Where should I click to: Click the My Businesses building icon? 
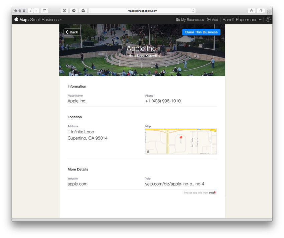[178, 20]
